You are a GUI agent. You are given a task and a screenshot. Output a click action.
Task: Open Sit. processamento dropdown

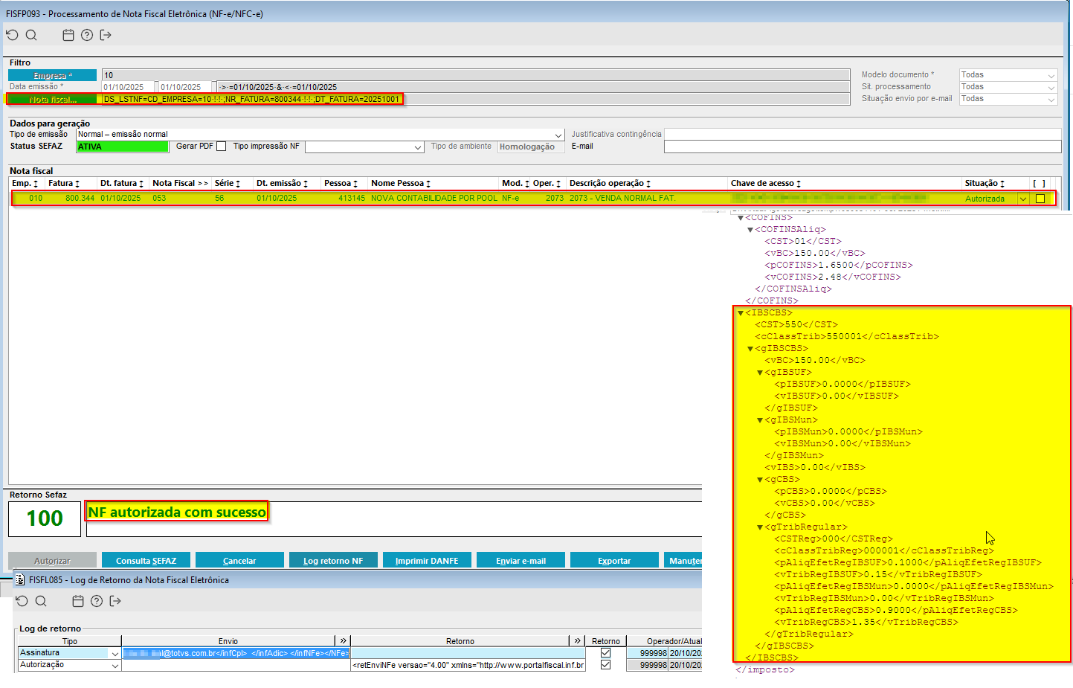pos(1051,87)
